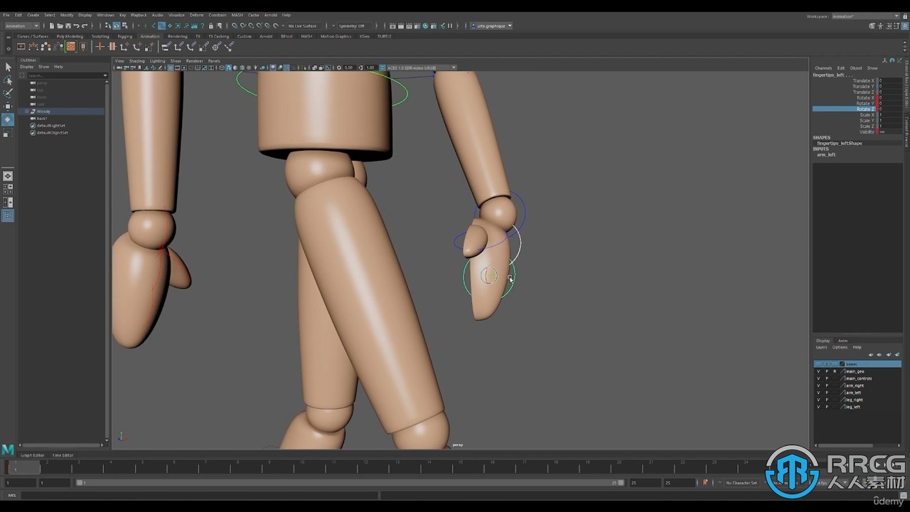The image size is (910, 512).
Task: Click the create layer from selected icon
Action: point(897,354)
